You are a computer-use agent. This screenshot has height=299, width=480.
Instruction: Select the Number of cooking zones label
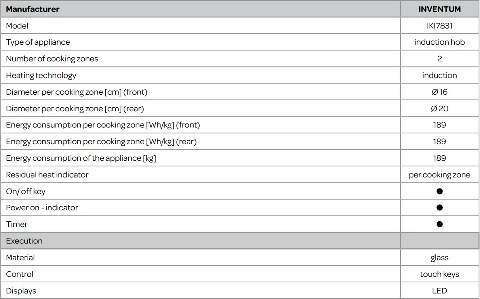click(52, 59)
